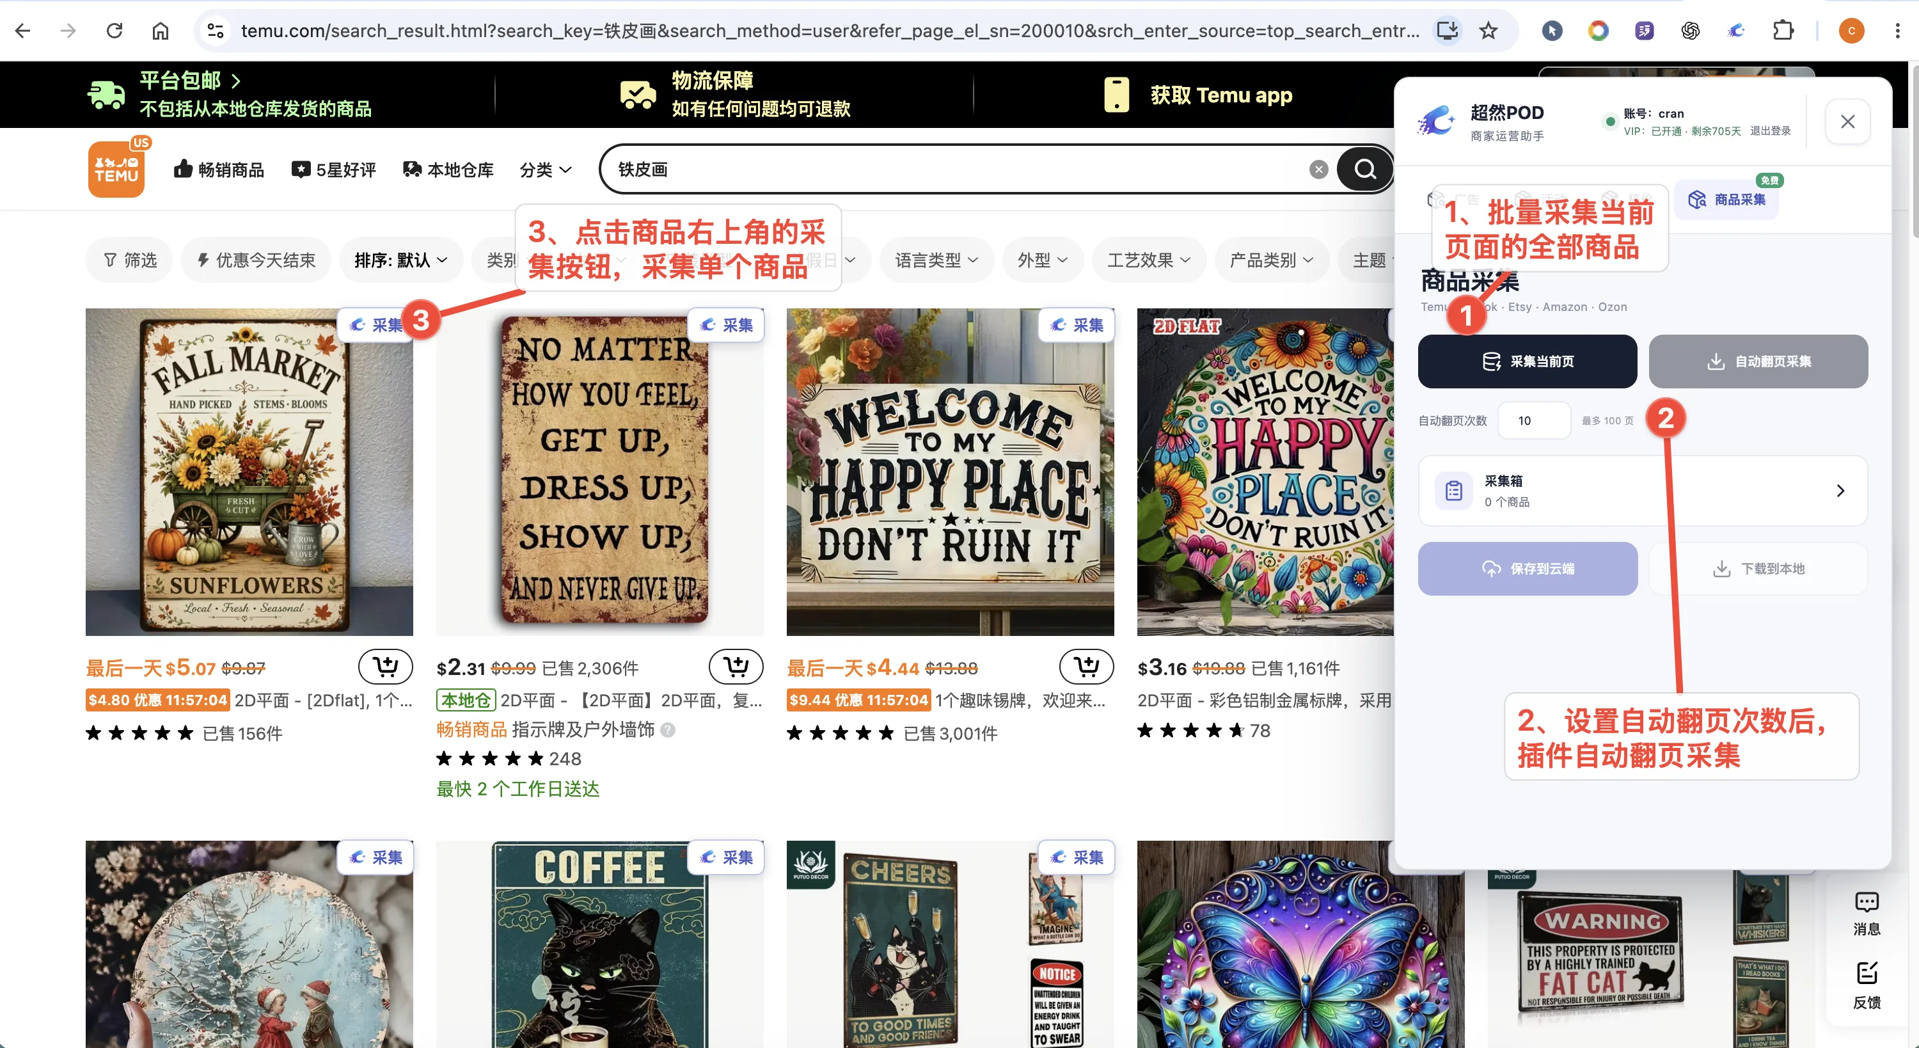Go to the Temu home logo
The height and width of the screenshot is (1048, 1919).
pyautogui.click(x=117, y=168)
